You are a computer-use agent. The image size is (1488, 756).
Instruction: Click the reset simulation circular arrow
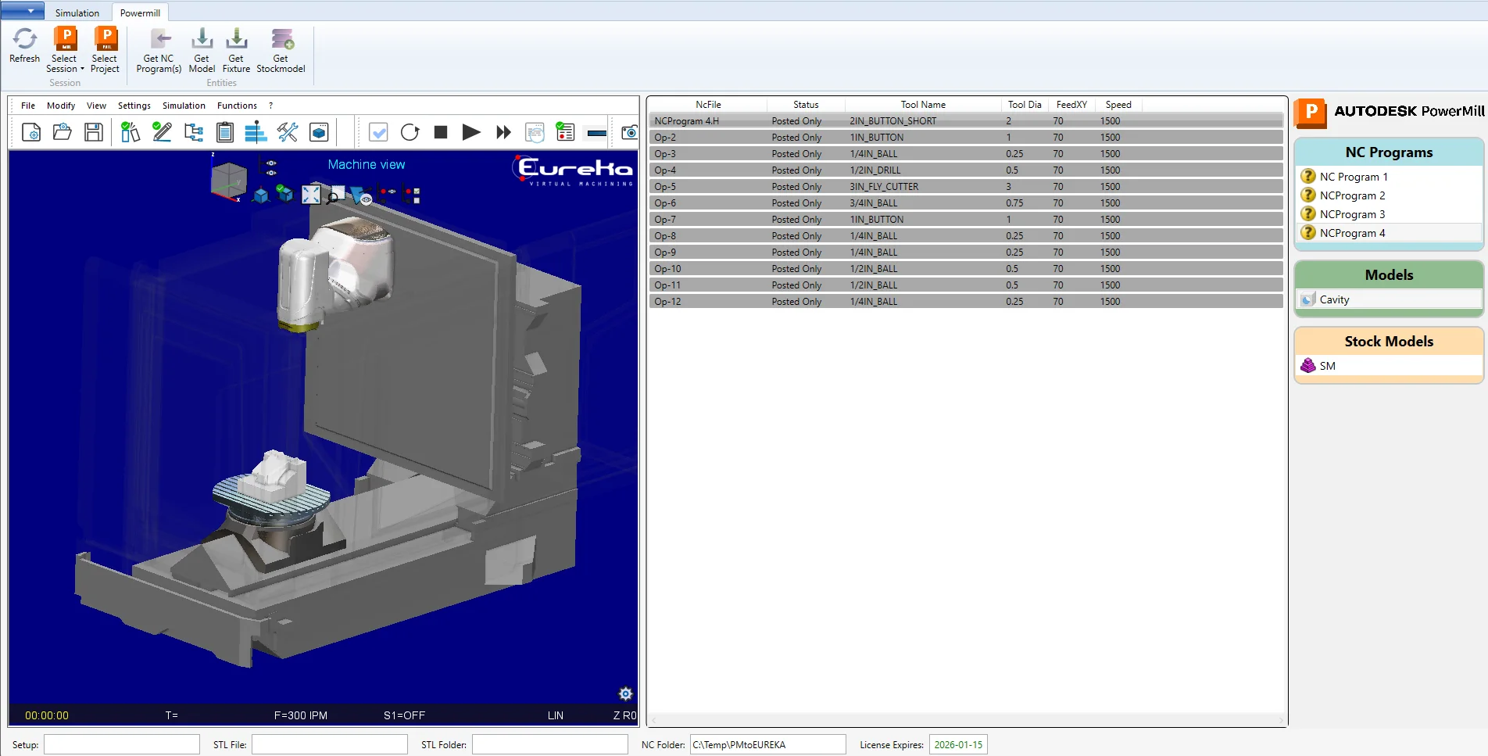point(410,132)
